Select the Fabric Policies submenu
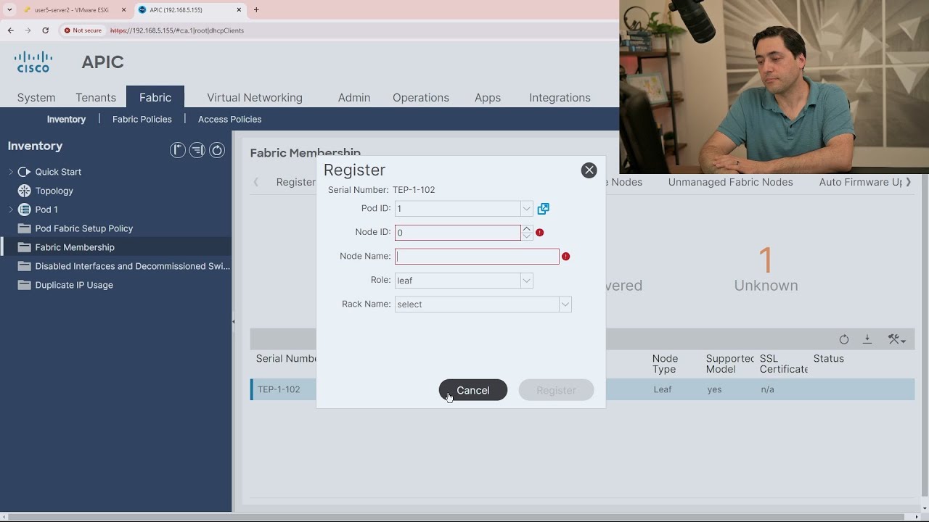 [x=142, y=119]
